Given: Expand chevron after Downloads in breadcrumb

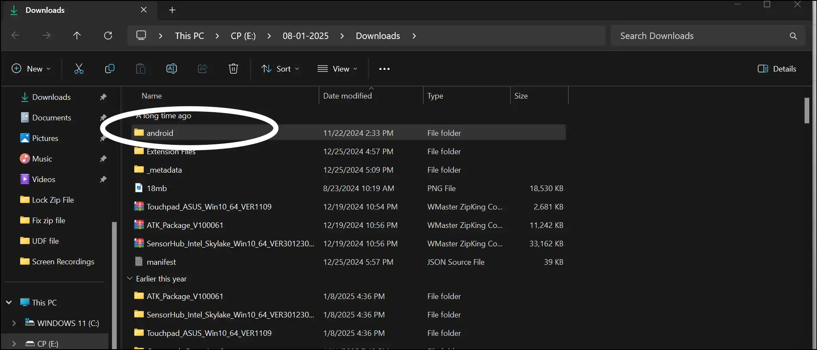Looking at the screenshot, I should coord(414,36).
